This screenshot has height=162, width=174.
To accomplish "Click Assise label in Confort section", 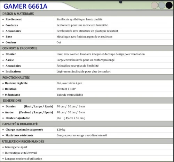I will (x=10, y=60).
